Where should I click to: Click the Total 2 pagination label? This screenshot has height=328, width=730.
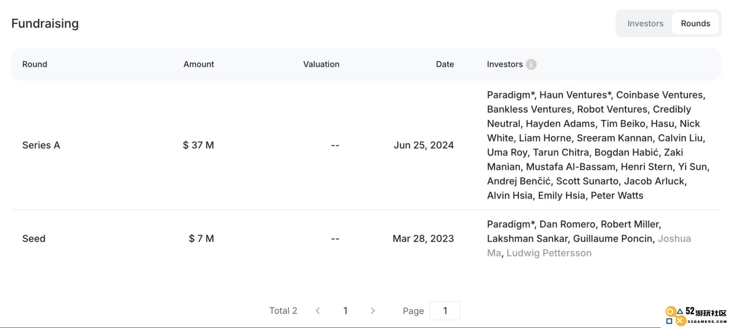[283, 311]
